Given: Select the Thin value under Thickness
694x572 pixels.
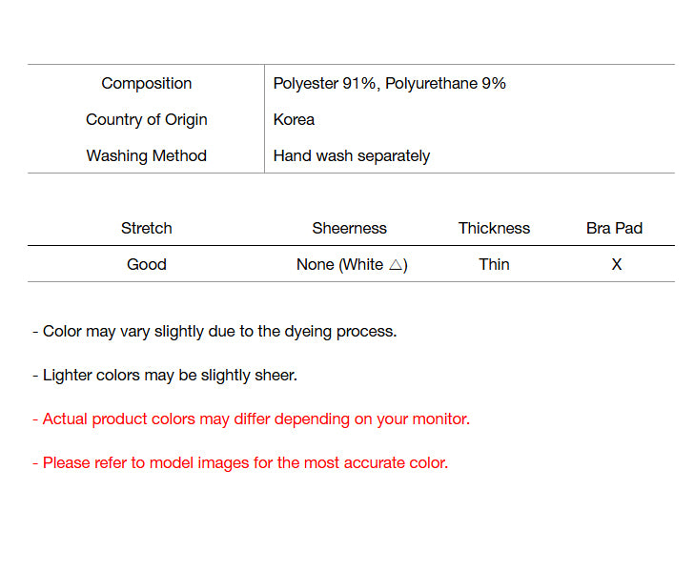Looking at the screenshot, I should (494, 265).
